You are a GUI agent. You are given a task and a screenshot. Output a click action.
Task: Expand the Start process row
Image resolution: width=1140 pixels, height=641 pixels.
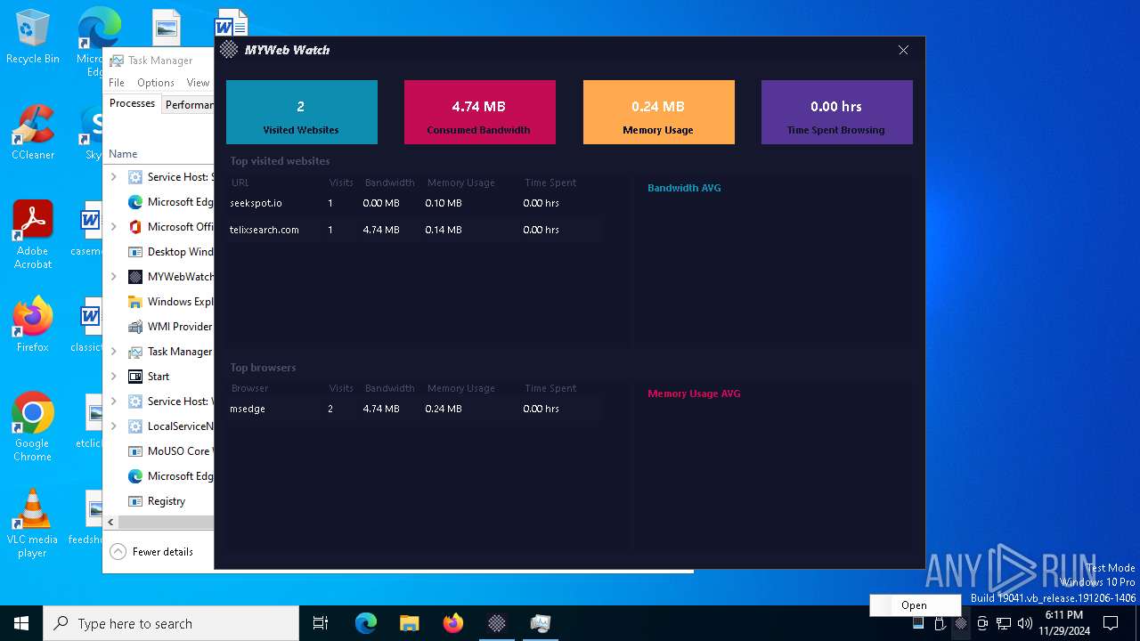(114, 377)
